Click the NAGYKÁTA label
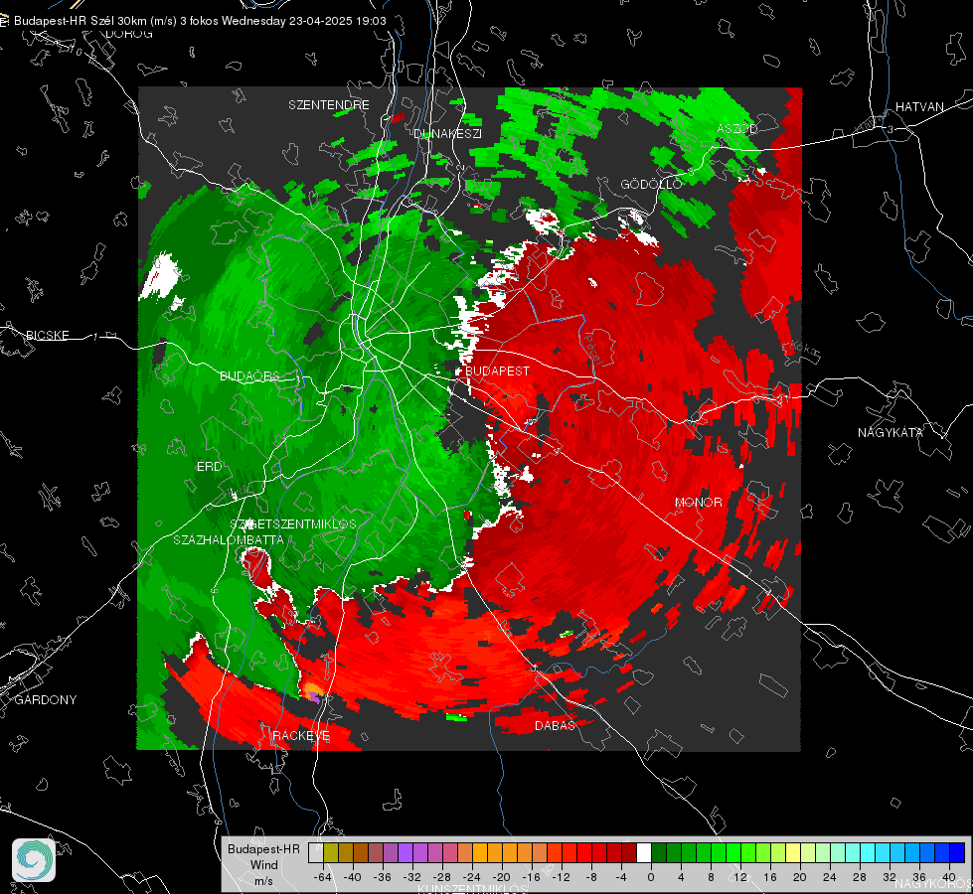 890,433
